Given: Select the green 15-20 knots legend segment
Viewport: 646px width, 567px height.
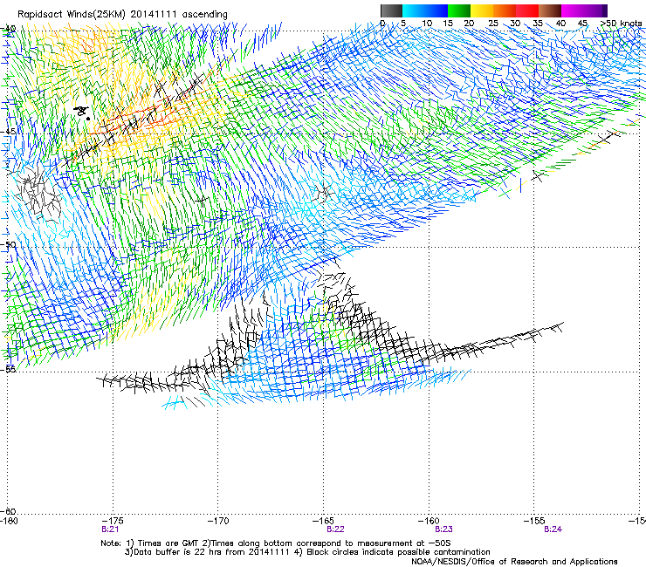Looking at the screenshot, I should 459,10.
